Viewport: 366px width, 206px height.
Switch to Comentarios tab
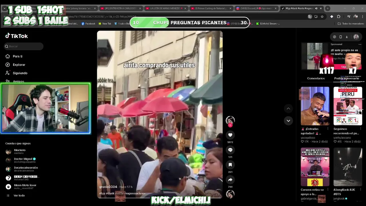[x=316, y=78]
